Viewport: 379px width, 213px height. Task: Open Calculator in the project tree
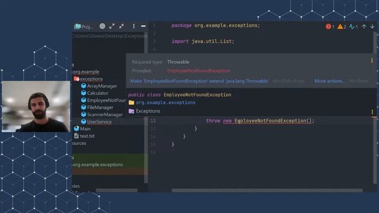[98, 93]
